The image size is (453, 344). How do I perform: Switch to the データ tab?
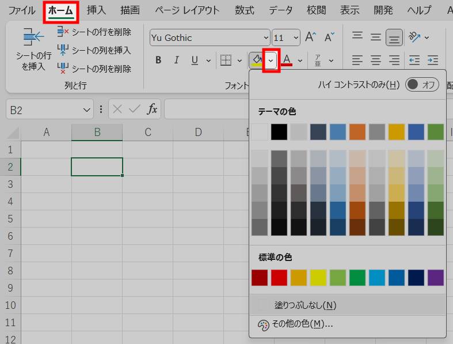[x=280, y=10]
